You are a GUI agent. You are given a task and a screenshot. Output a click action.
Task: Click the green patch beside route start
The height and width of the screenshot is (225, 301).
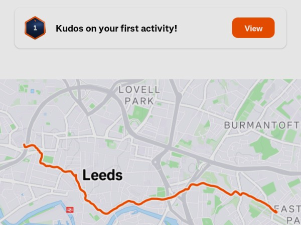click(x=48, y=159)
